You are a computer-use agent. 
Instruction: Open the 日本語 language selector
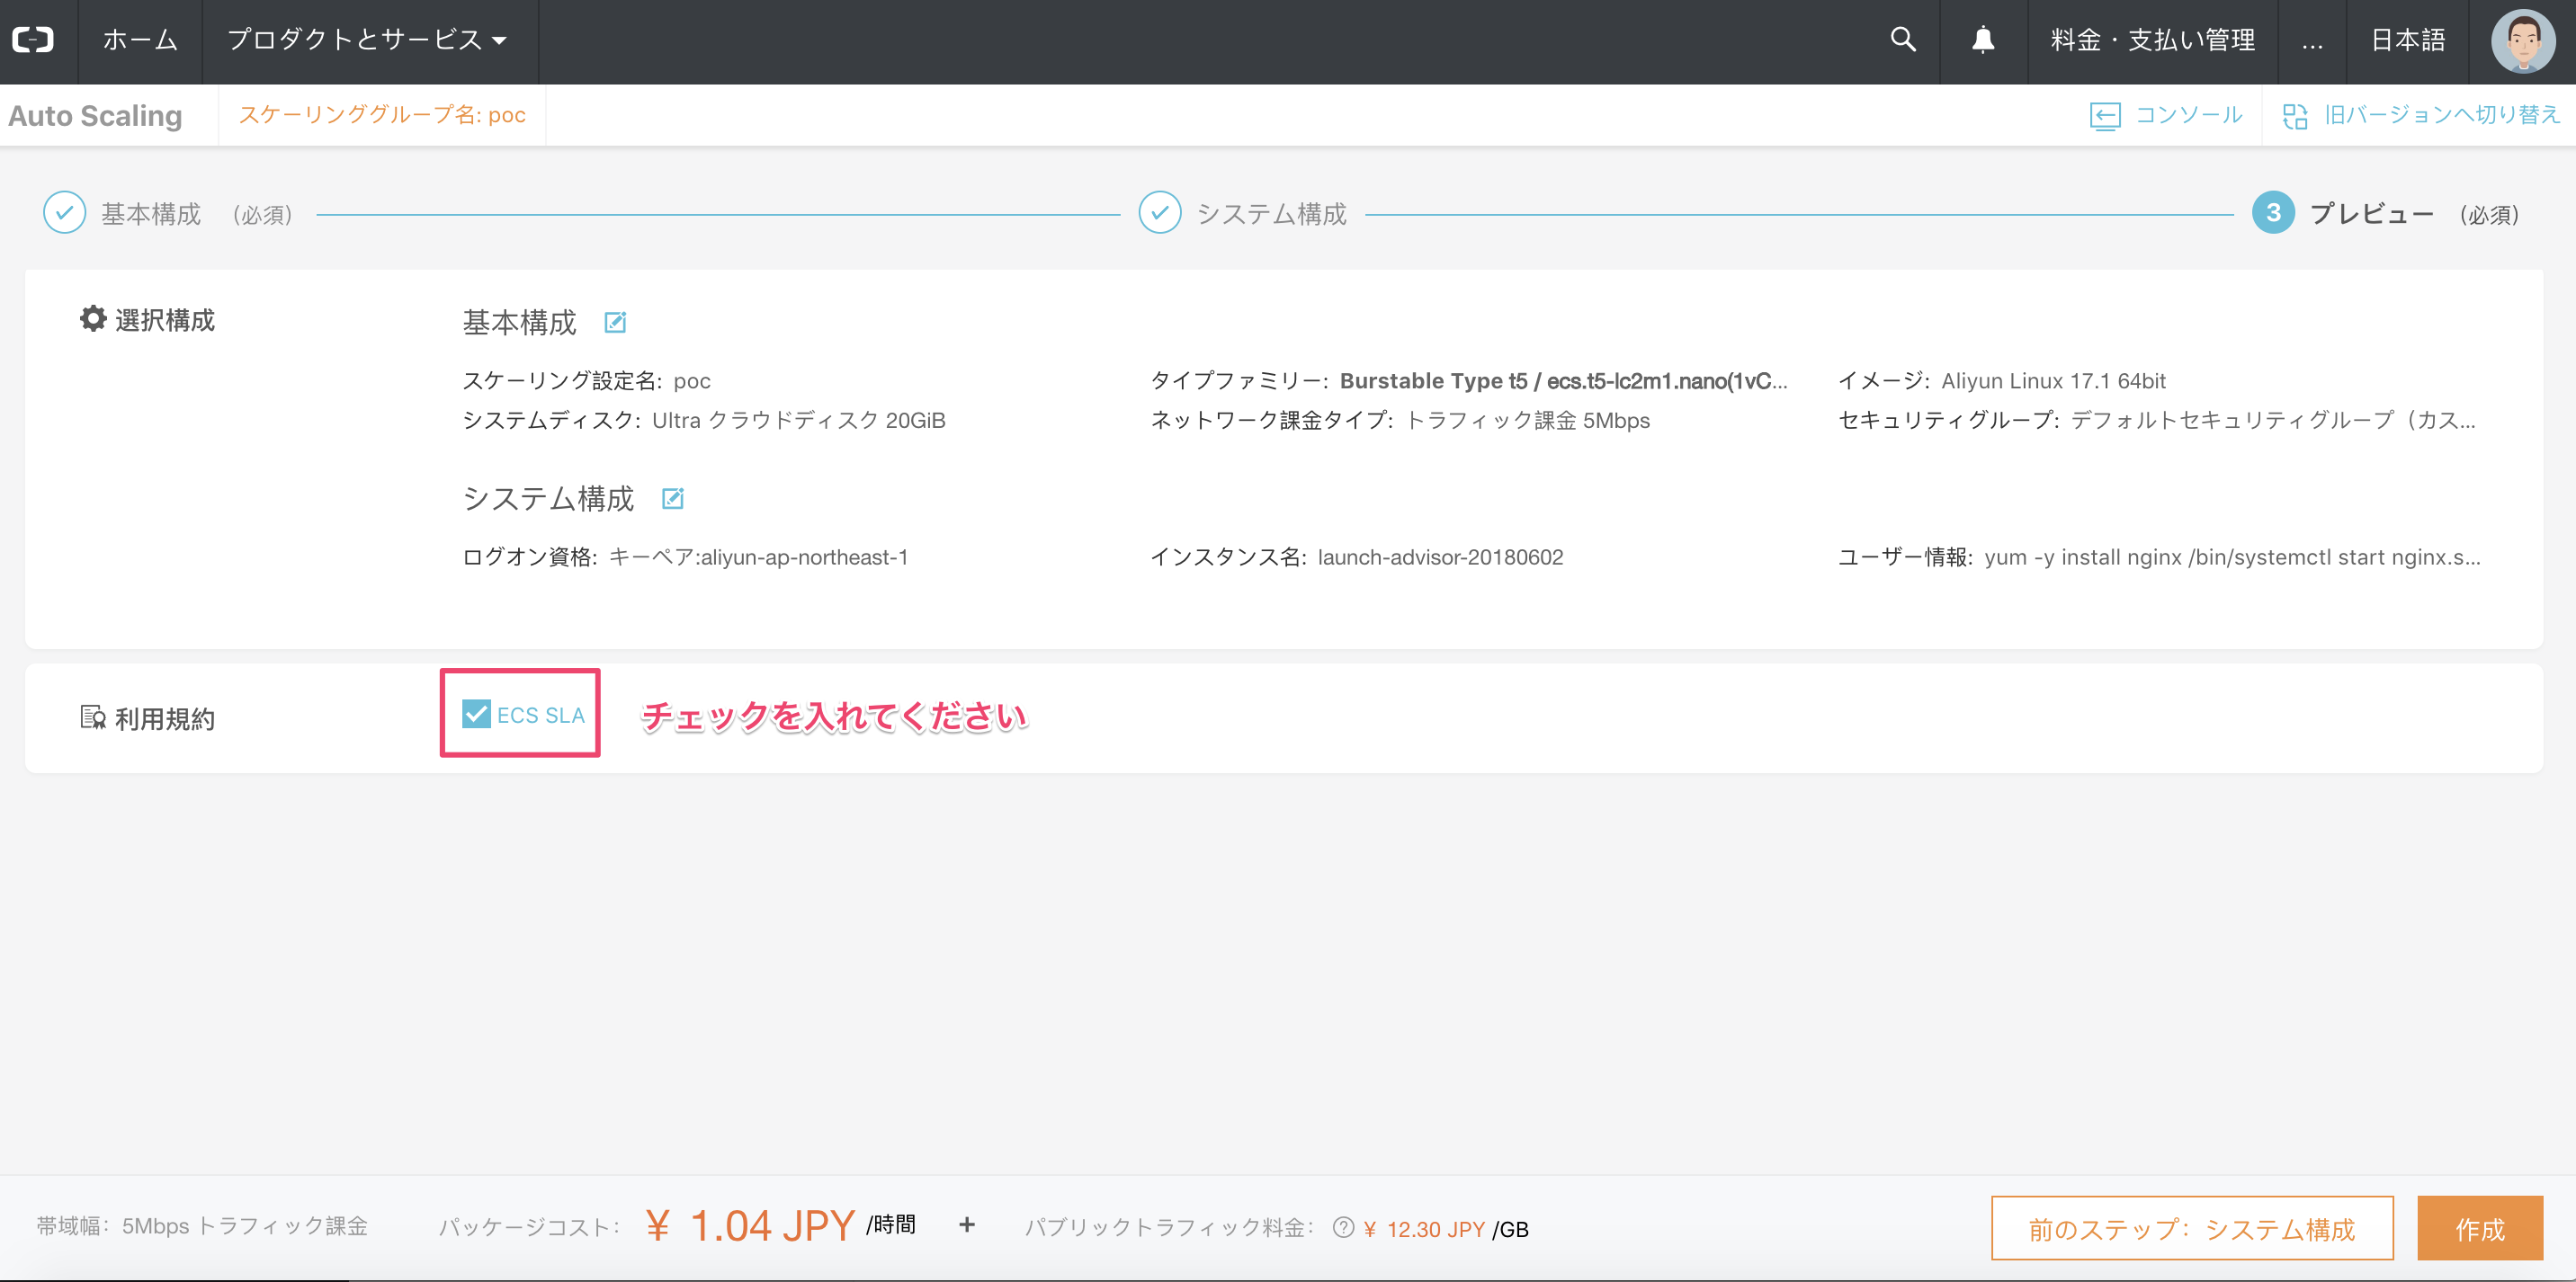[2407, 40]
